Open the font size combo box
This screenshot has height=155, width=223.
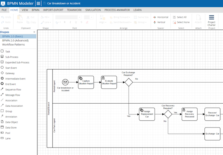click(89, 17)
